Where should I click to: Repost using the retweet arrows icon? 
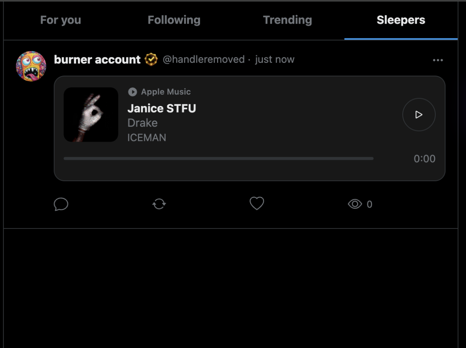pos(159,204)
